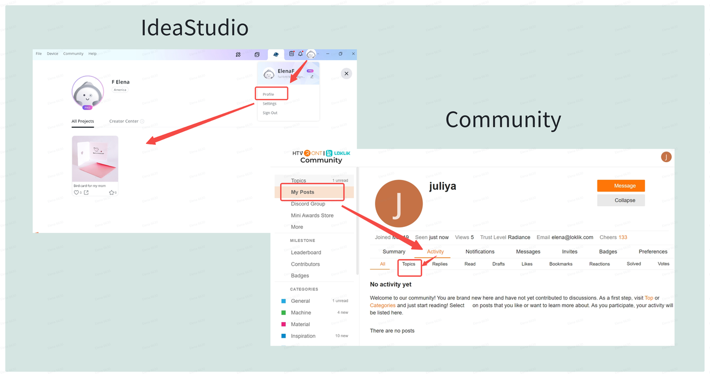Screen dimensions: 710x377
Task: Open the Community menu in IdeaStudio
Action: click(x=73, y=54)
